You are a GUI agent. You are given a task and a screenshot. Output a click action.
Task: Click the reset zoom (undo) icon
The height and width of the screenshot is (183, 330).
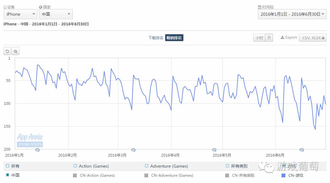[x=7, y=51]
